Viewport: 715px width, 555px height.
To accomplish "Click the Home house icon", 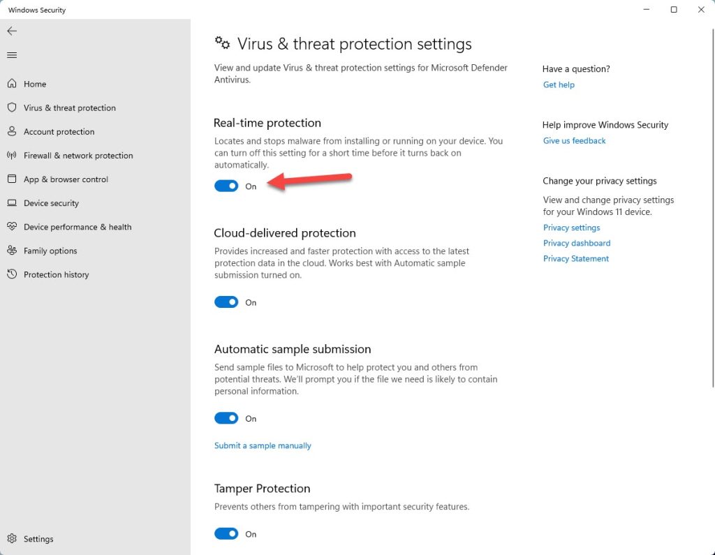I will click(12, 84).
